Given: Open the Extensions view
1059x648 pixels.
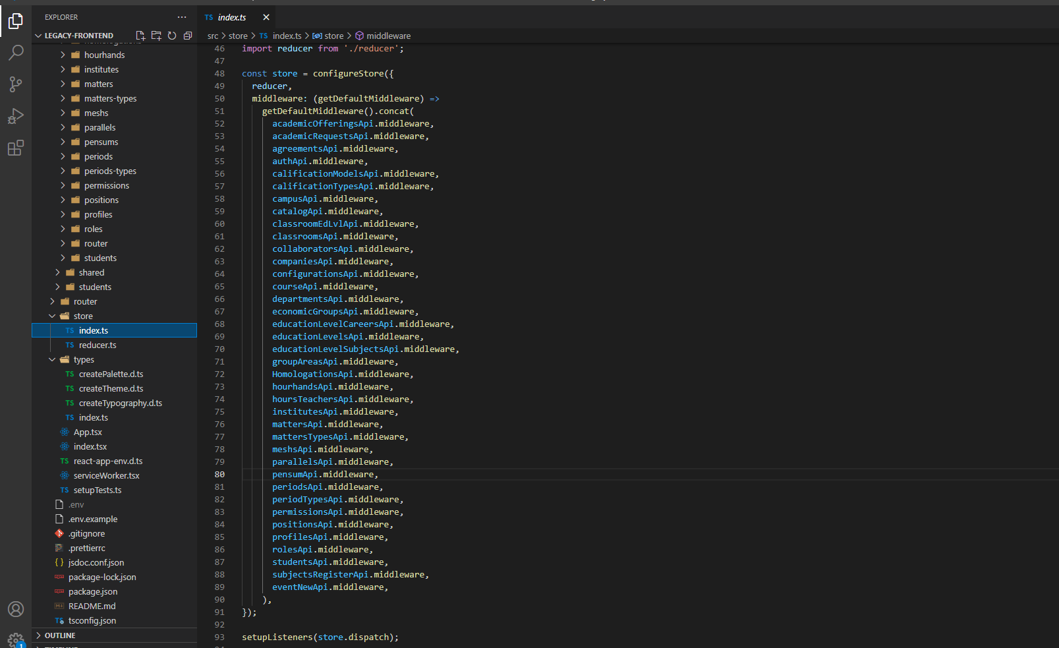Looking at the screenshot, I should pyautogui.click(x=16, y=148).
